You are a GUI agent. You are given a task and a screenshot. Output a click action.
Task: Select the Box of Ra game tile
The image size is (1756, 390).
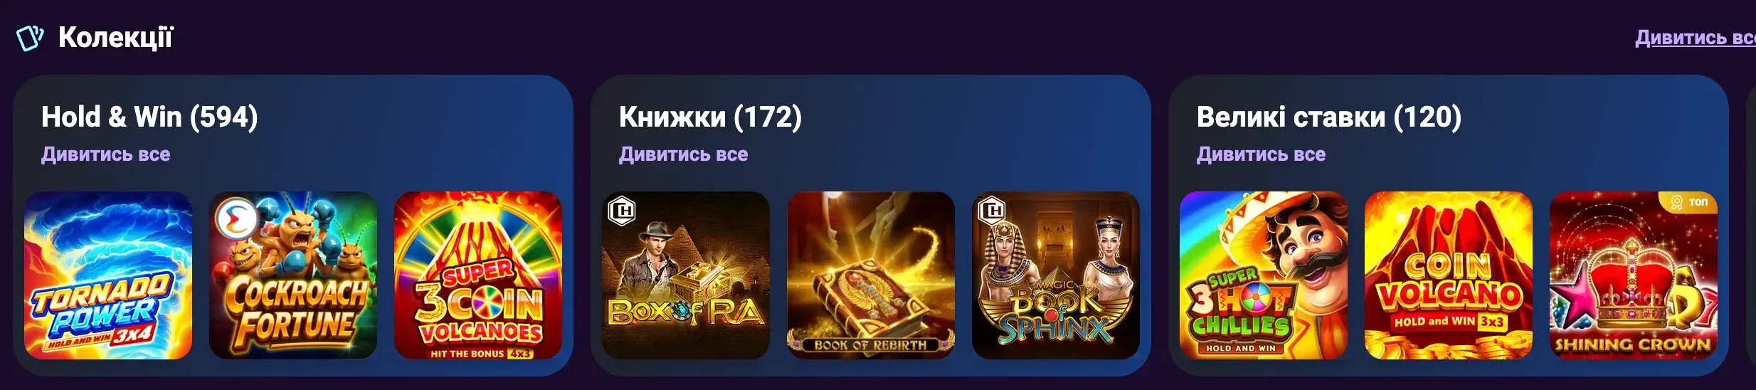pos(686,275)
